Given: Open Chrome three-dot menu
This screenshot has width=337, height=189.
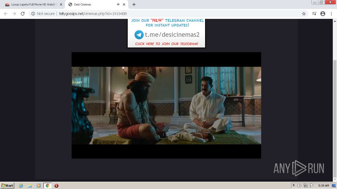Looking at the screenshot, I should click(331, 14).
